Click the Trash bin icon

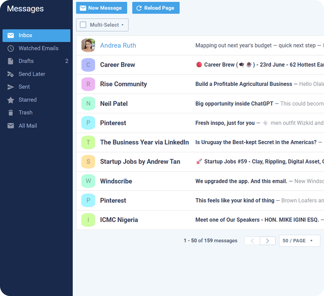pos(11,113)
